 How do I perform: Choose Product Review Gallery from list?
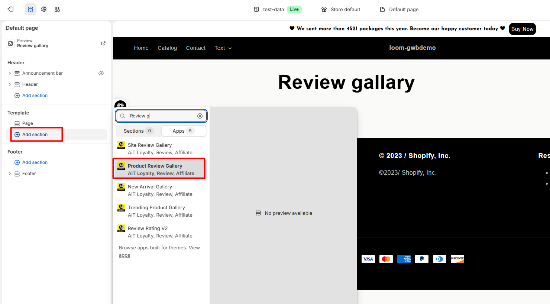pos(161,169)
